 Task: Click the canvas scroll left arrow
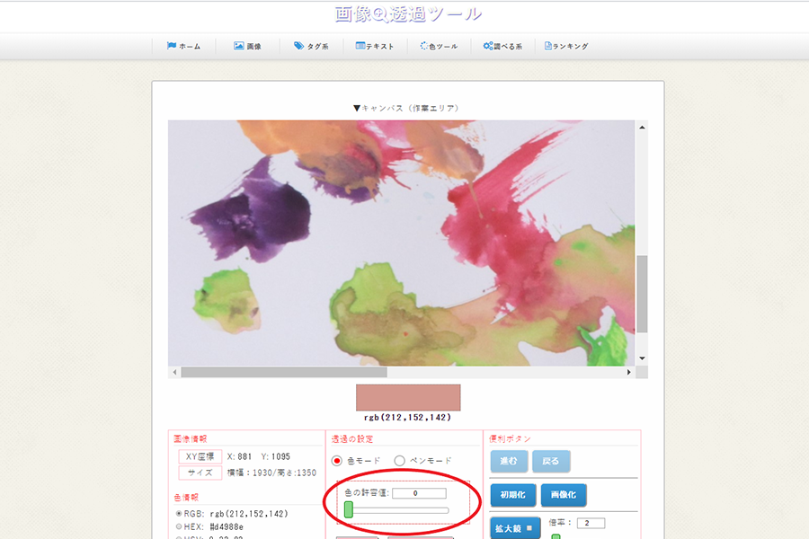click(x=174, y=372)
